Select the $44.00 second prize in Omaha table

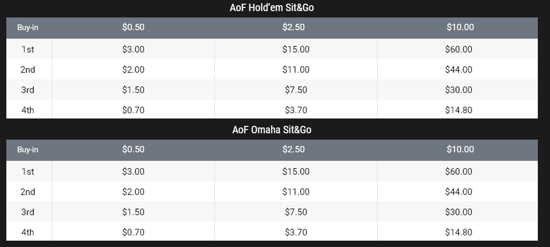(459, 192)
